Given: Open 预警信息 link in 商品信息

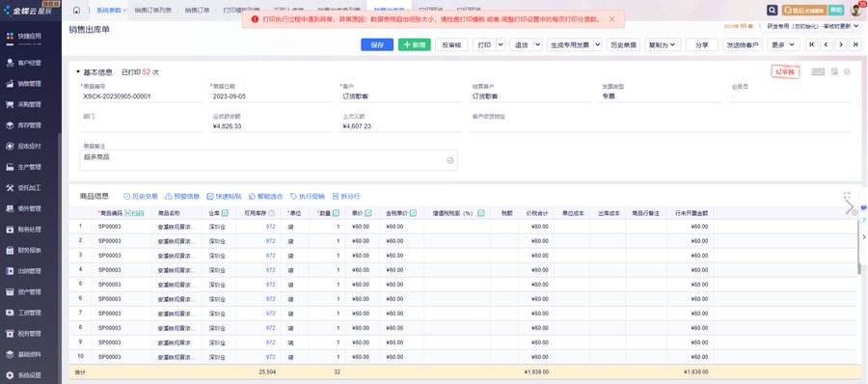Looking at the screenshot, I should point(182,196).
